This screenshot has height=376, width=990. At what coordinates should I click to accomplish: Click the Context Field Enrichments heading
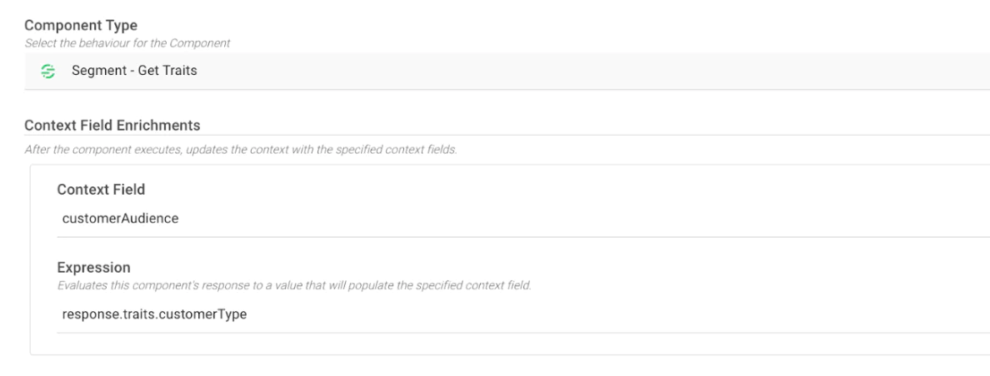click(112, 125)
